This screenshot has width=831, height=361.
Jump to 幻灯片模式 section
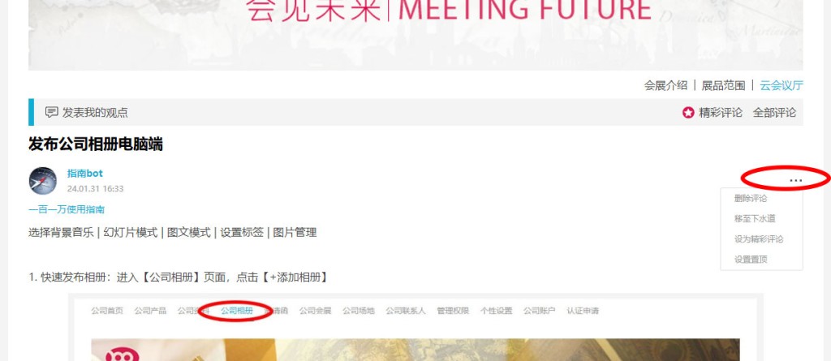[x=131, y=232]
